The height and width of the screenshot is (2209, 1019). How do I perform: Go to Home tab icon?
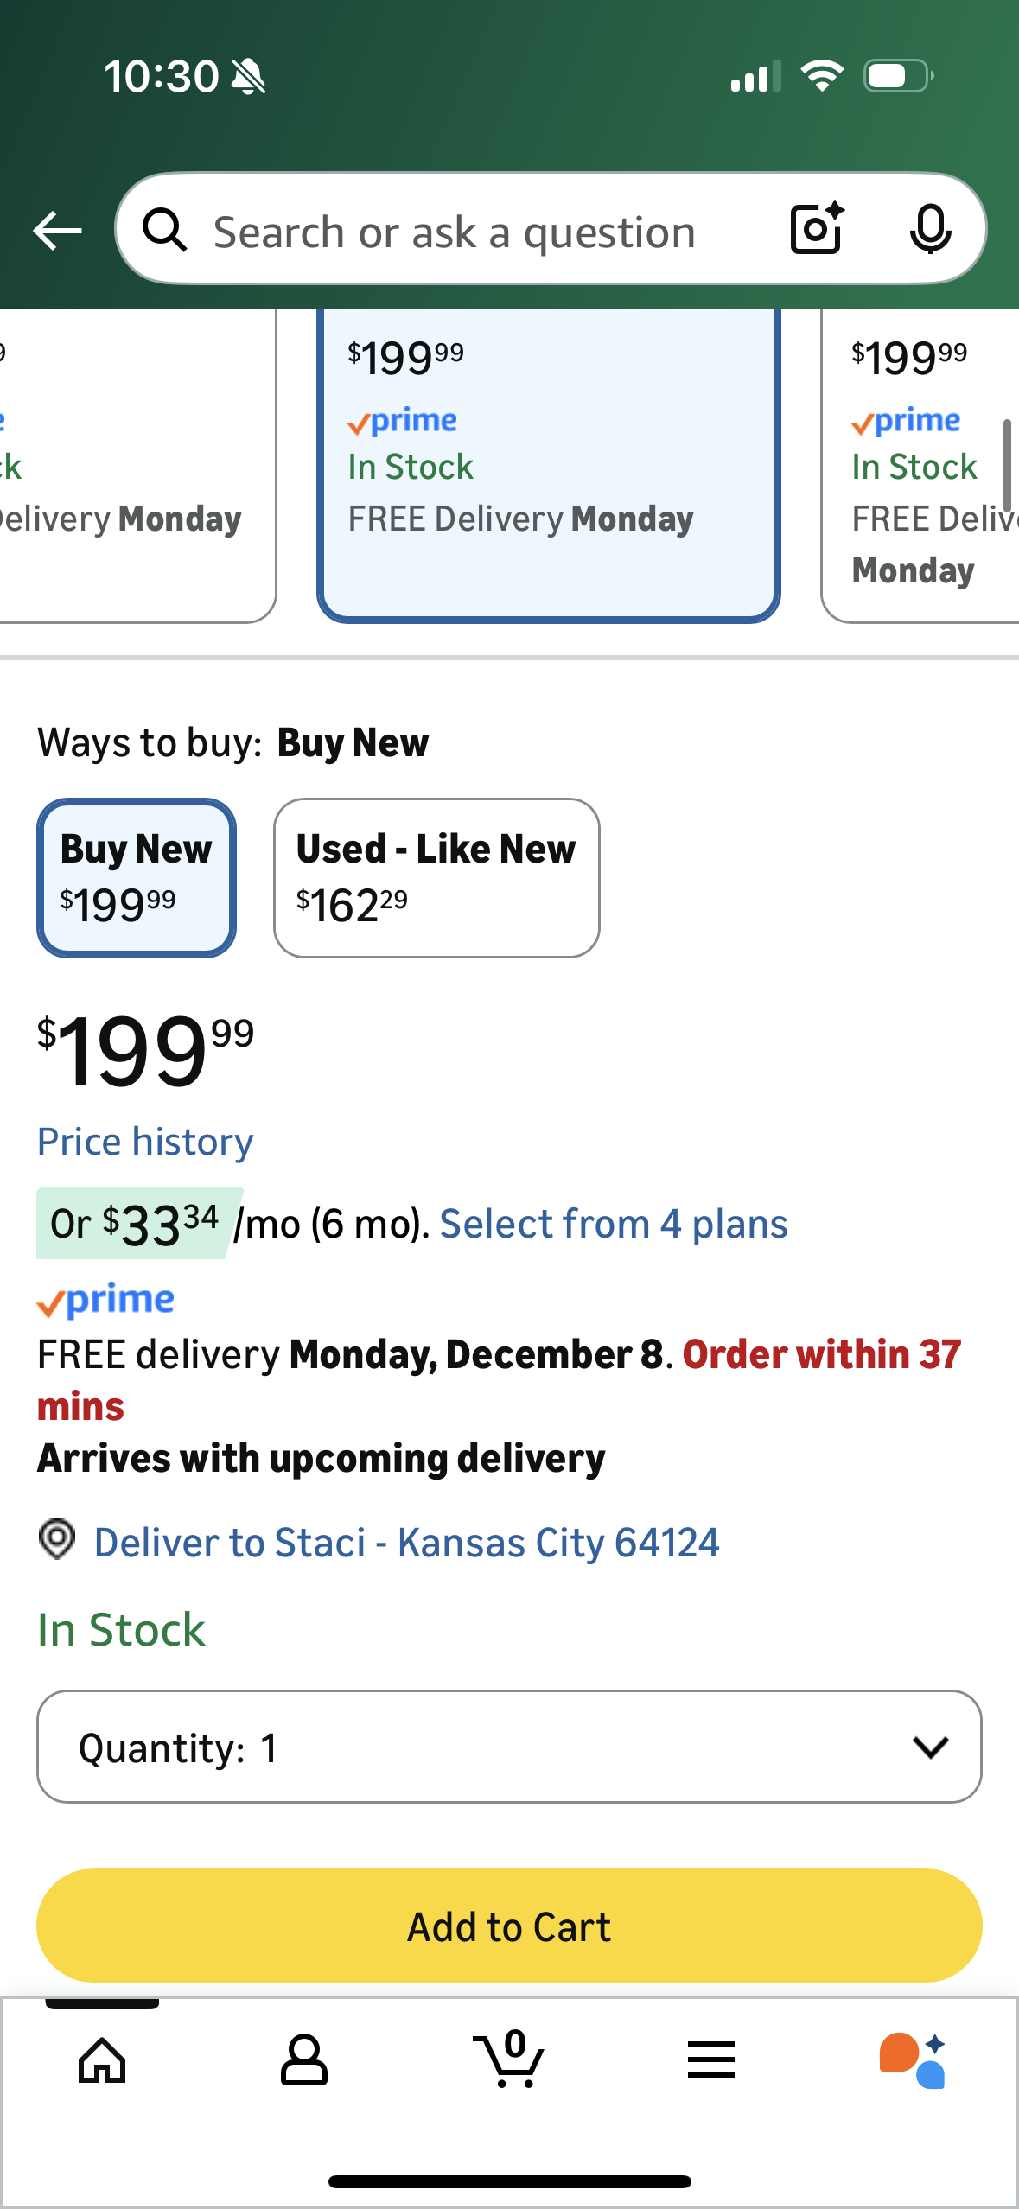tap(102, 2060)
